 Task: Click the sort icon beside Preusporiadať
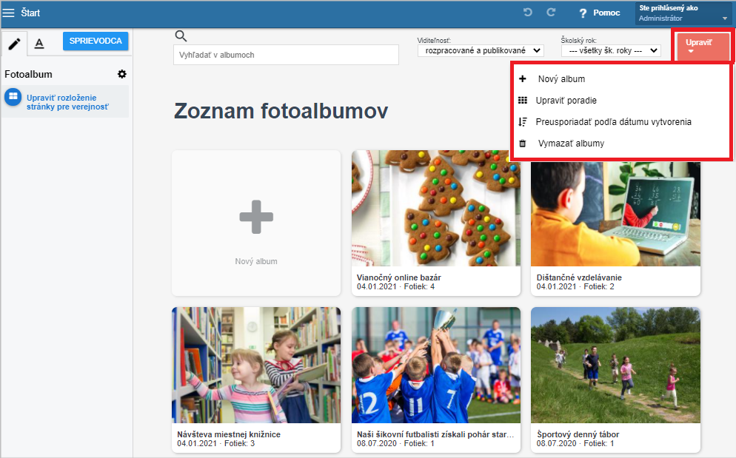pyautogui.click(x=523, y=122)
